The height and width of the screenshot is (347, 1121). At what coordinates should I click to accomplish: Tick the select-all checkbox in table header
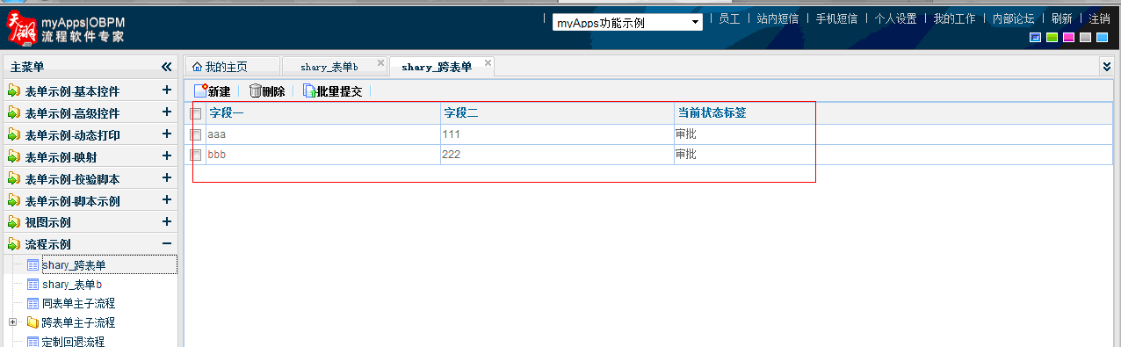point(196,113)
